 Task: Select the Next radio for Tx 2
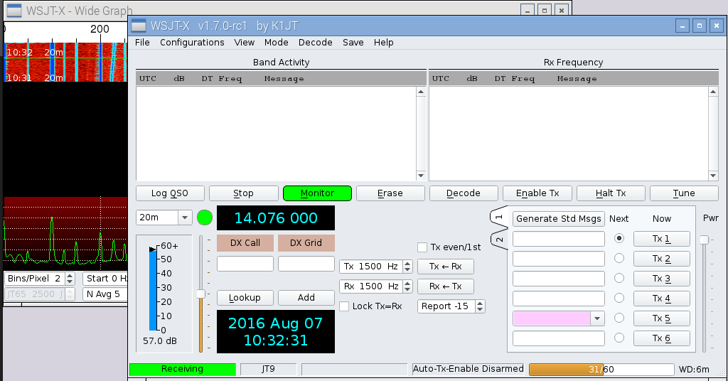[619, 258]
